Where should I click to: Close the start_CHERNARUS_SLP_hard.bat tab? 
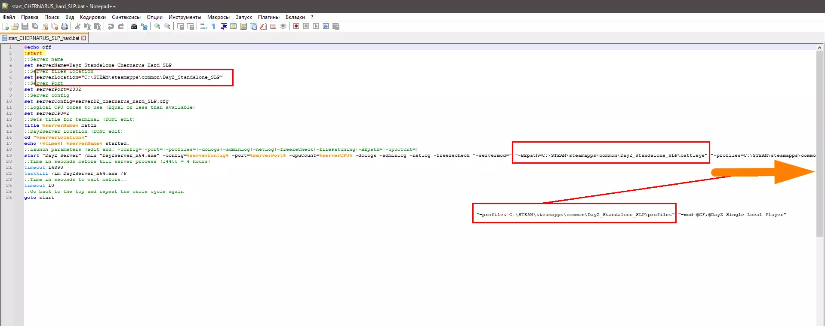coord(84,38)
